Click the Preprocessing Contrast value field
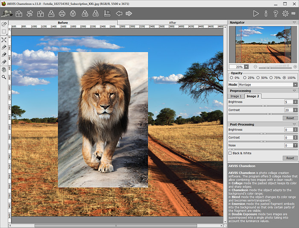 pyautogui.click(x=289, y=110)
